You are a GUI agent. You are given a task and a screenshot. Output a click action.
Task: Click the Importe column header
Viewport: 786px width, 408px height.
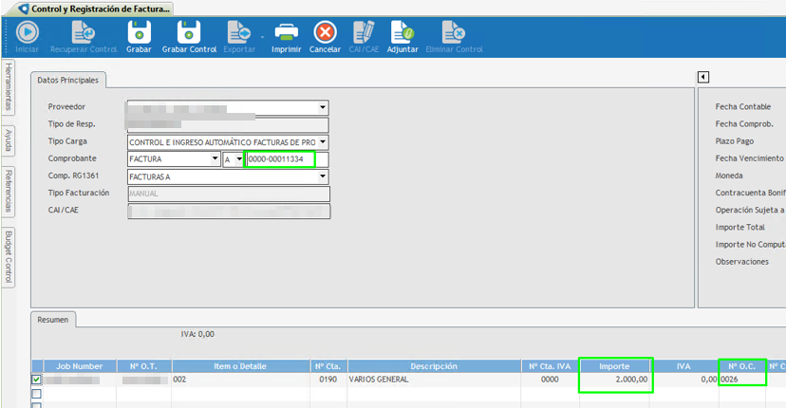tap(614, 366)
